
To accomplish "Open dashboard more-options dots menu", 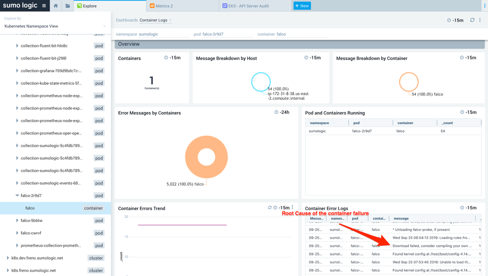I will (x=480, y=20).
